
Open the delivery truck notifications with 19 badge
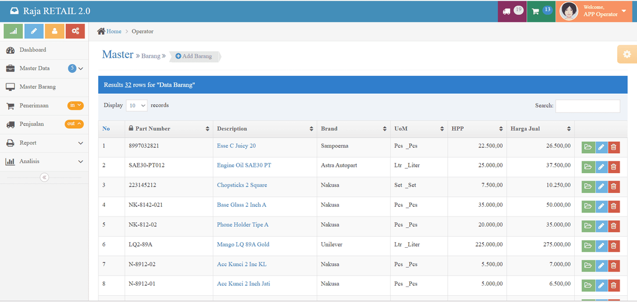tap(513, 11)
